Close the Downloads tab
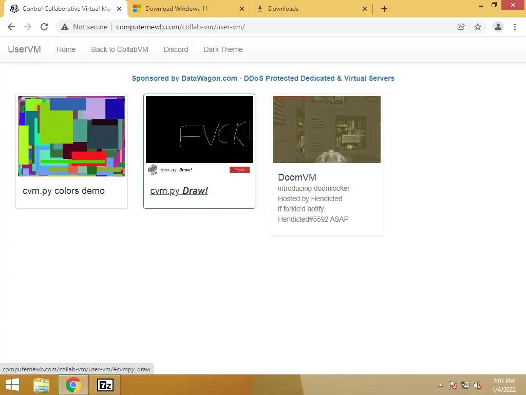Screen dimensions: 526x395 pos(365,9)
